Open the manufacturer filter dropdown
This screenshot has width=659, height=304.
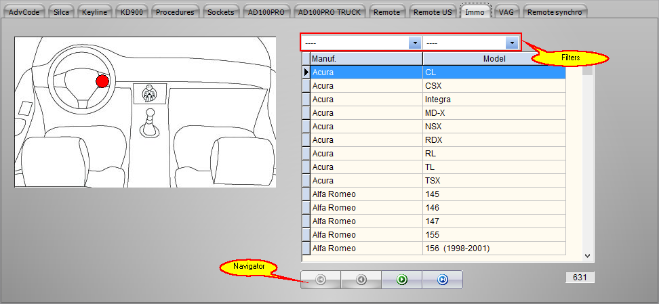click(x=414, y=43)
